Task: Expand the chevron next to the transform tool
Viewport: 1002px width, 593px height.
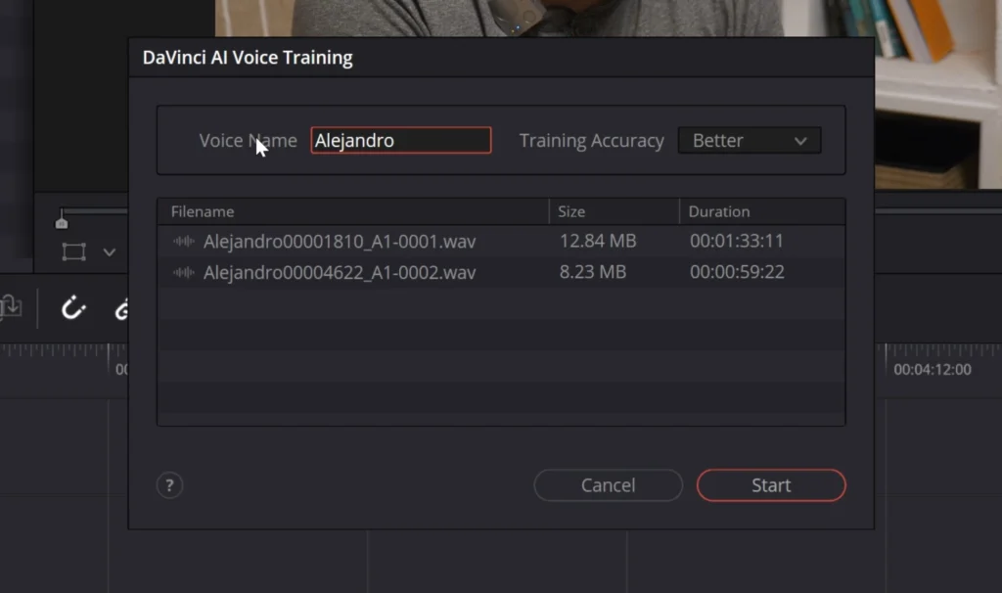Action: (x=110, y=252)
